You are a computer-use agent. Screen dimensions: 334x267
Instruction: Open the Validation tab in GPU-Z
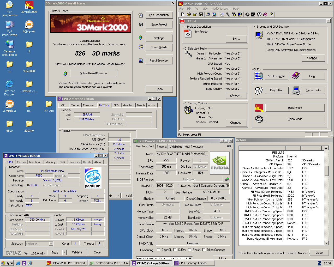click(176, 147)
